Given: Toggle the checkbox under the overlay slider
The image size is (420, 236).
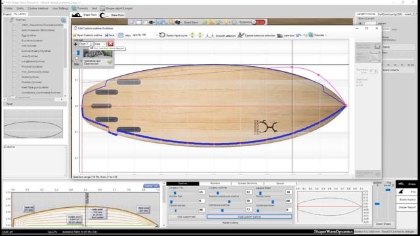Looking at the screenshot, I should (x=77, y=58).
